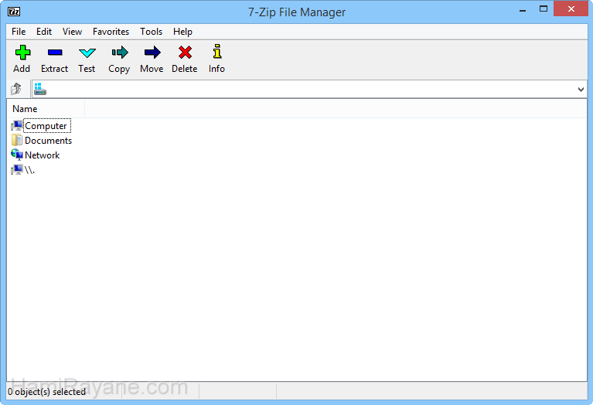Click the Copy arrow icon
This screenshot has width=593, height=405.
pyautogui.click(x=120, y=53)
